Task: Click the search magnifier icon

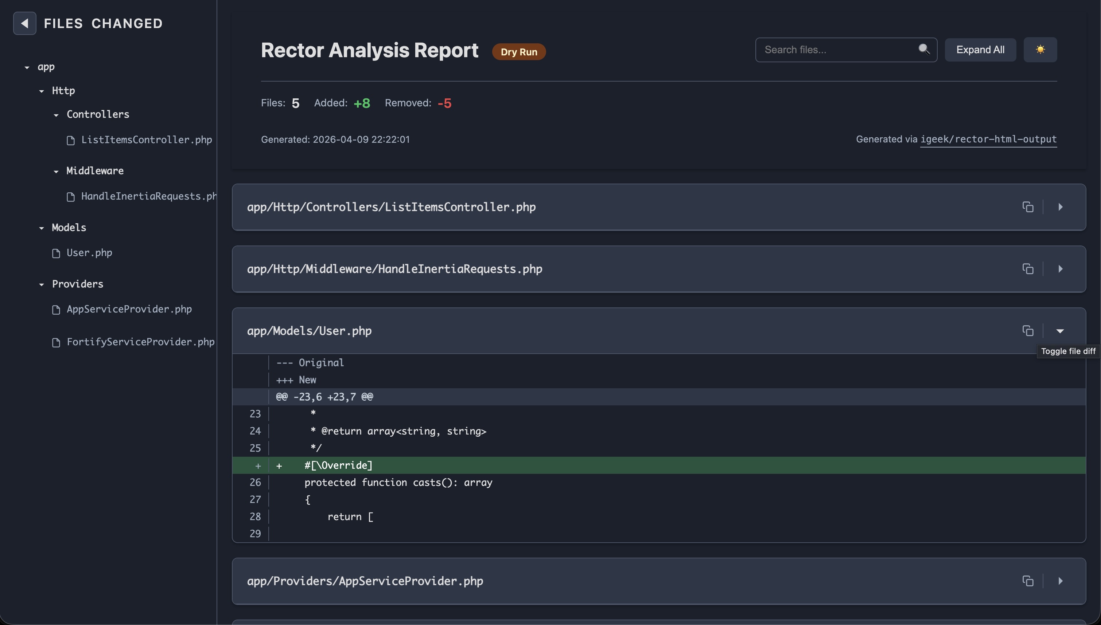Action: tap(923, 50)
